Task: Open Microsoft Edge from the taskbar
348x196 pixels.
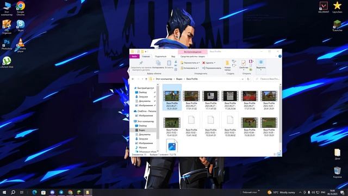Action: [34, 192]
